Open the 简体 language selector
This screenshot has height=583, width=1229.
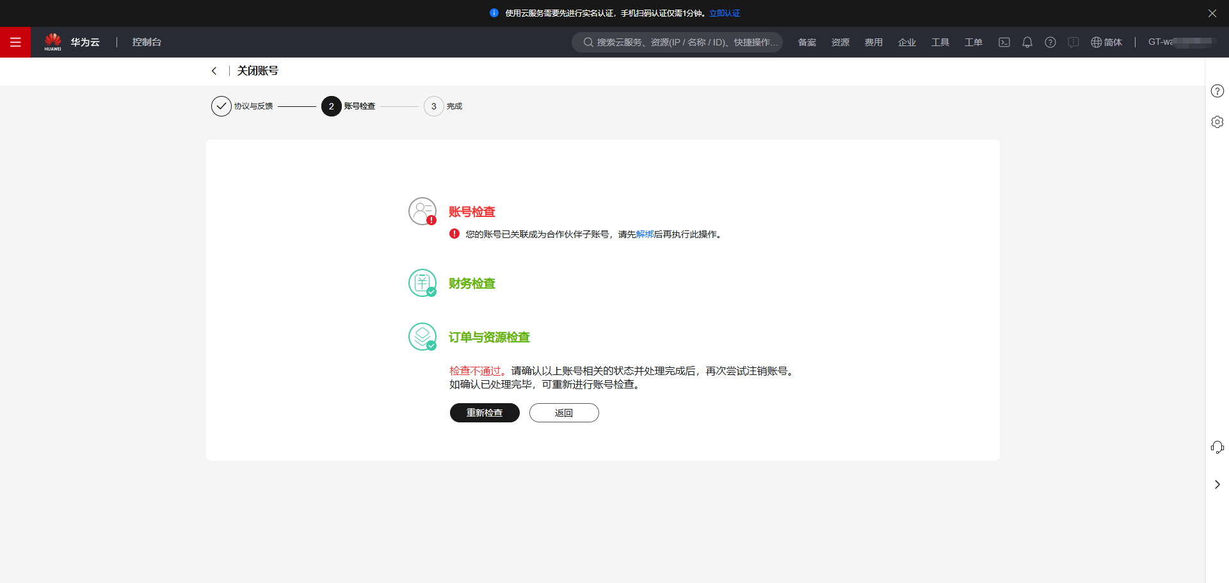point(1107,42)
